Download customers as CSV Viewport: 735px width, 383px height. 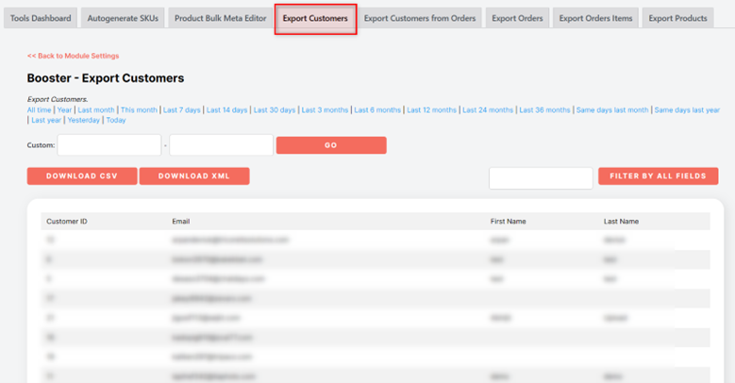coord(82,176)
